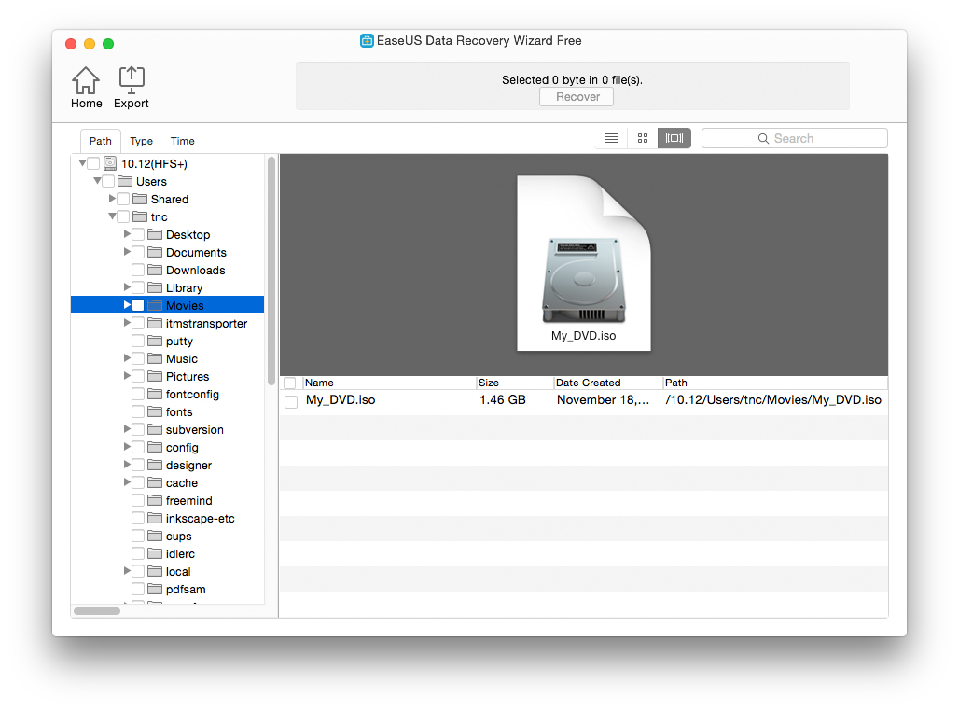
Task: Collapse the tnc folder
Action: click(x=112, y=216)
